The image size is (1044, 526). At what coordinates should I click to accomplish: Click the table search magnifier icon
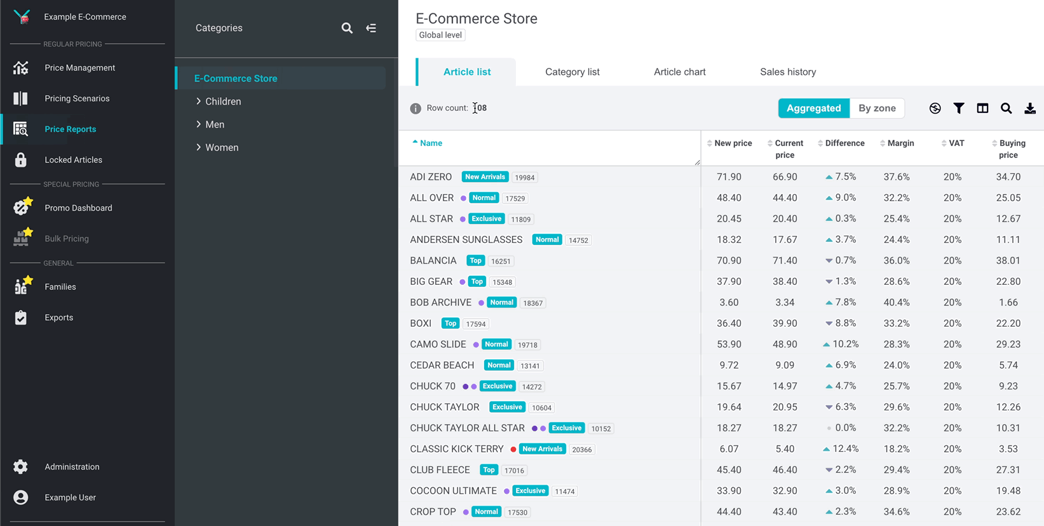pyautogui.click(x=1006, y=108)
